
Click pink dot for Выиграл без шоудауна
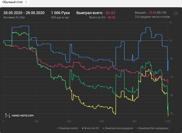(x=138, y=128)
